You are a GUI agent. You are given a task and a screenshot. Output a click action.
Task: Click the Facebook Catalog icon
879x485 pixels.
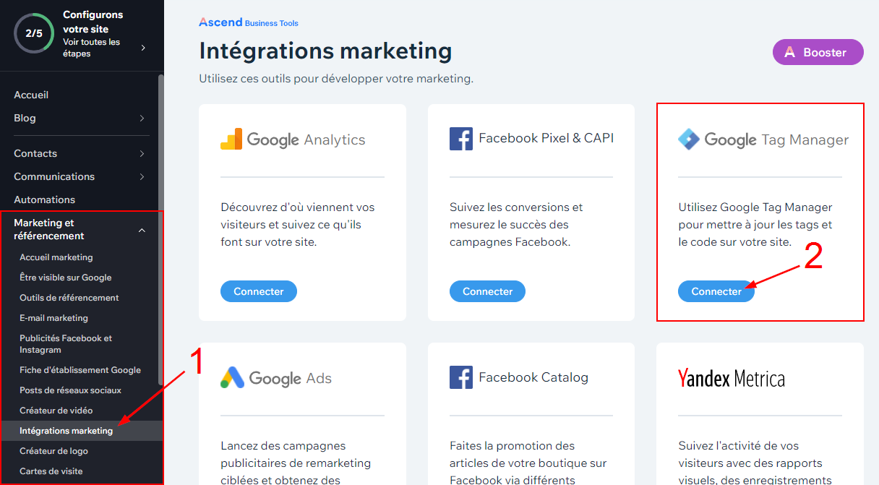coord(461,377)
